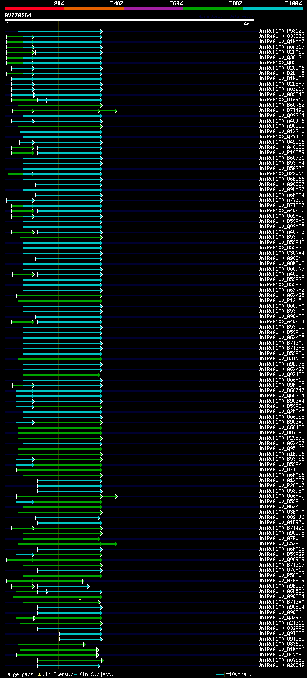Click label UniRef100_C3UNV4
The width and height of the screenshot is (307, 678).
pyautogui.click(x=281, y=253)
